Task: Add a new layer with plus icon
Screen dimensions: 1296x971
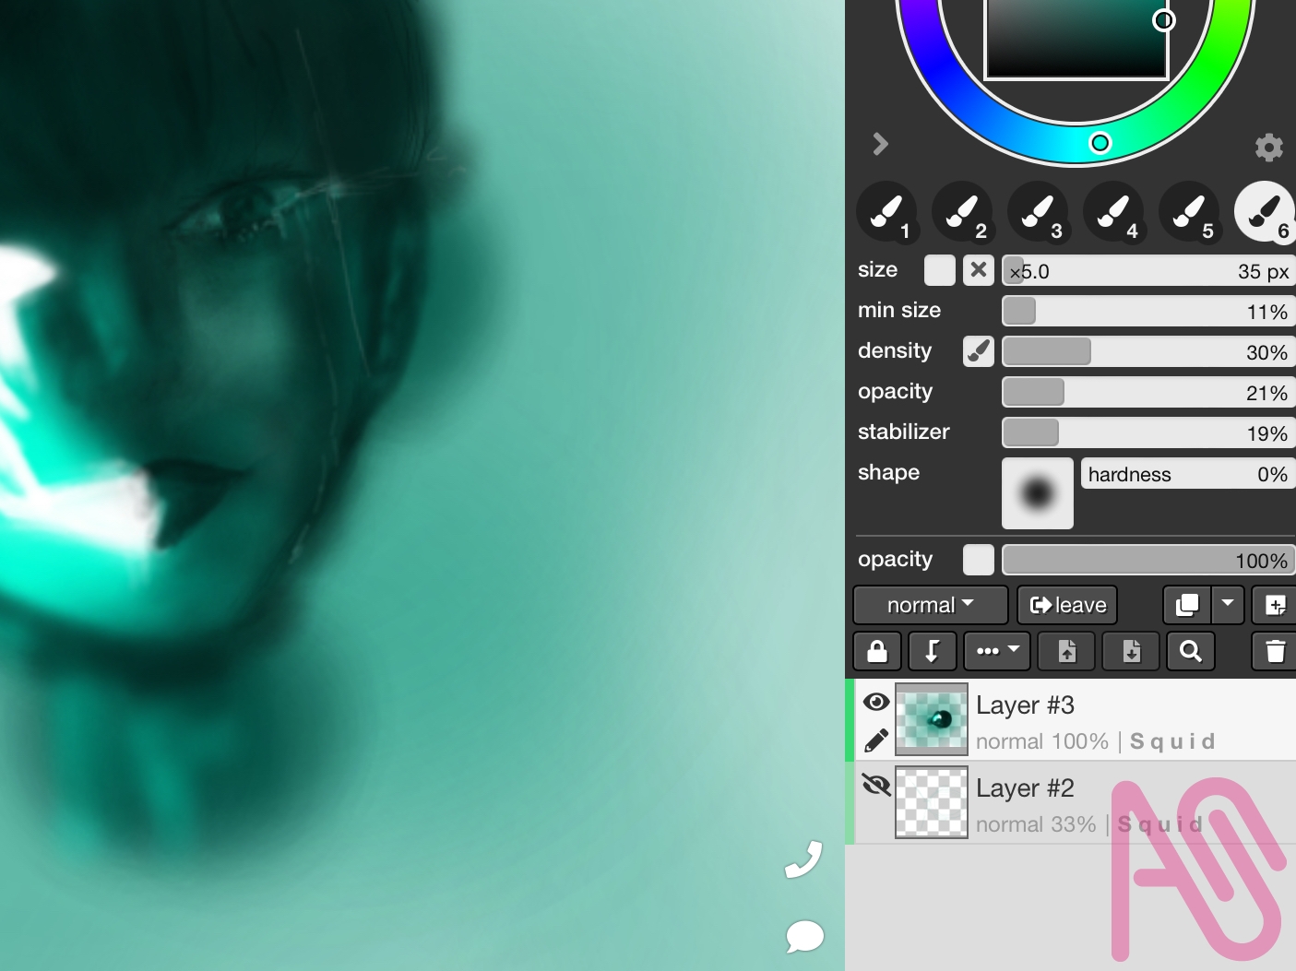Action: tap(1275, 606)
